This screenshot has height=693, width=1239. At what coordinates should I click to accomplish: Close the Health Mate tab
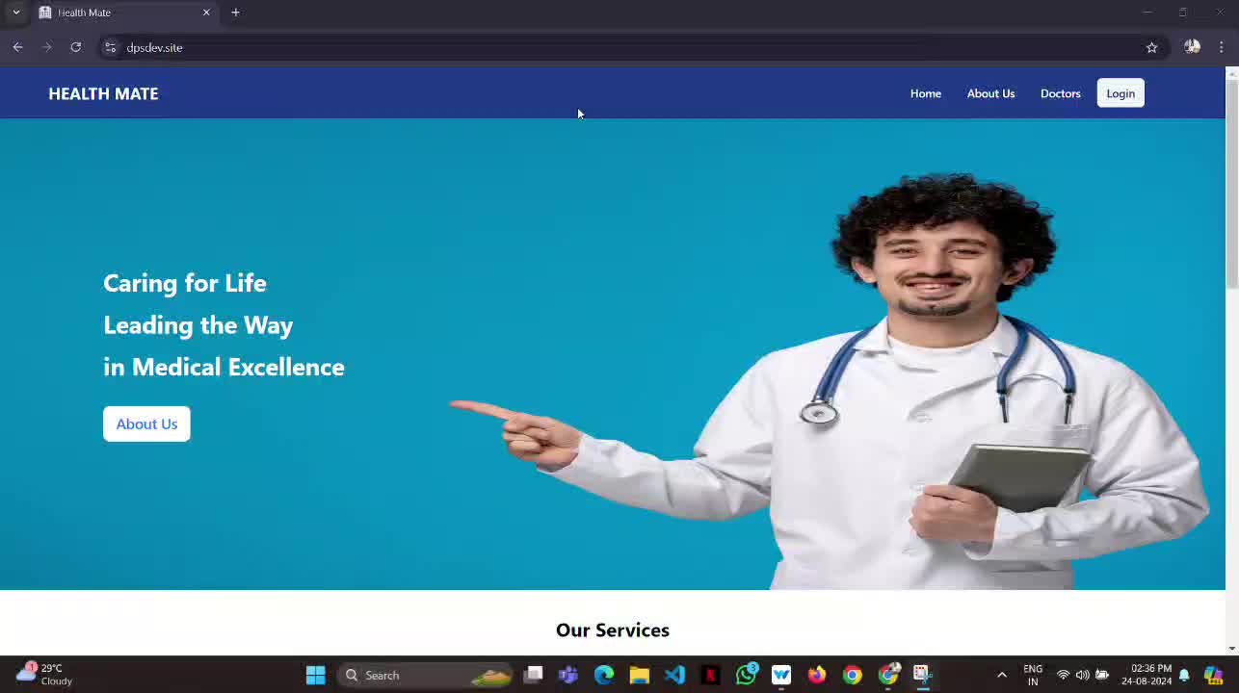point(205,13)
